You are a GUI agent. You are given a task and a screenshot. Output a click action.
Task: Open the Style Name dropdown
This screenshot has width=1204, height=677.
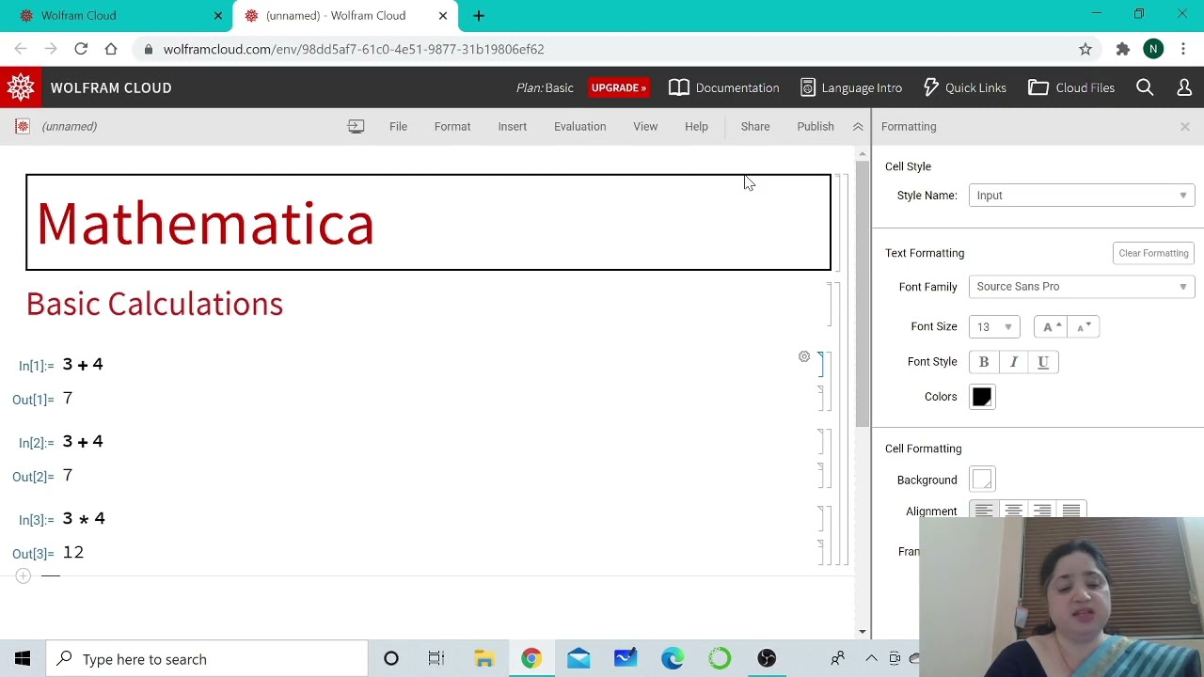1082,196
